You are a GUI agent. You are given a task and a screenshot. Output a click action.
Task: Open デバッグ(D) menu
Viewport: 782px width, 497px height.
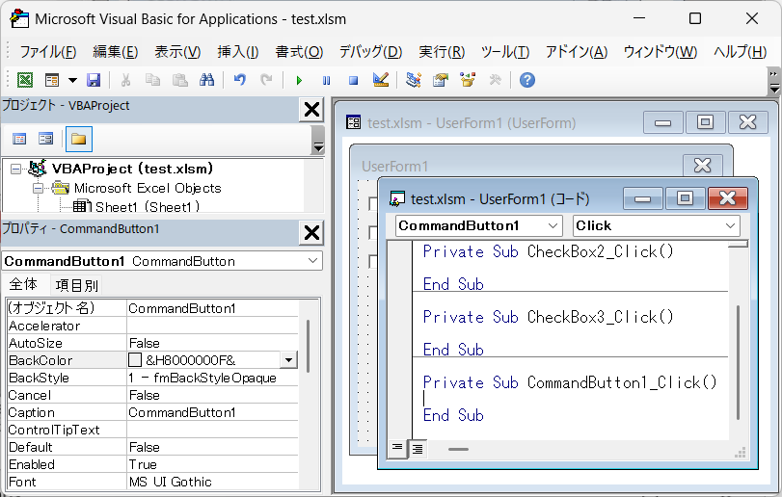[370, 52]
